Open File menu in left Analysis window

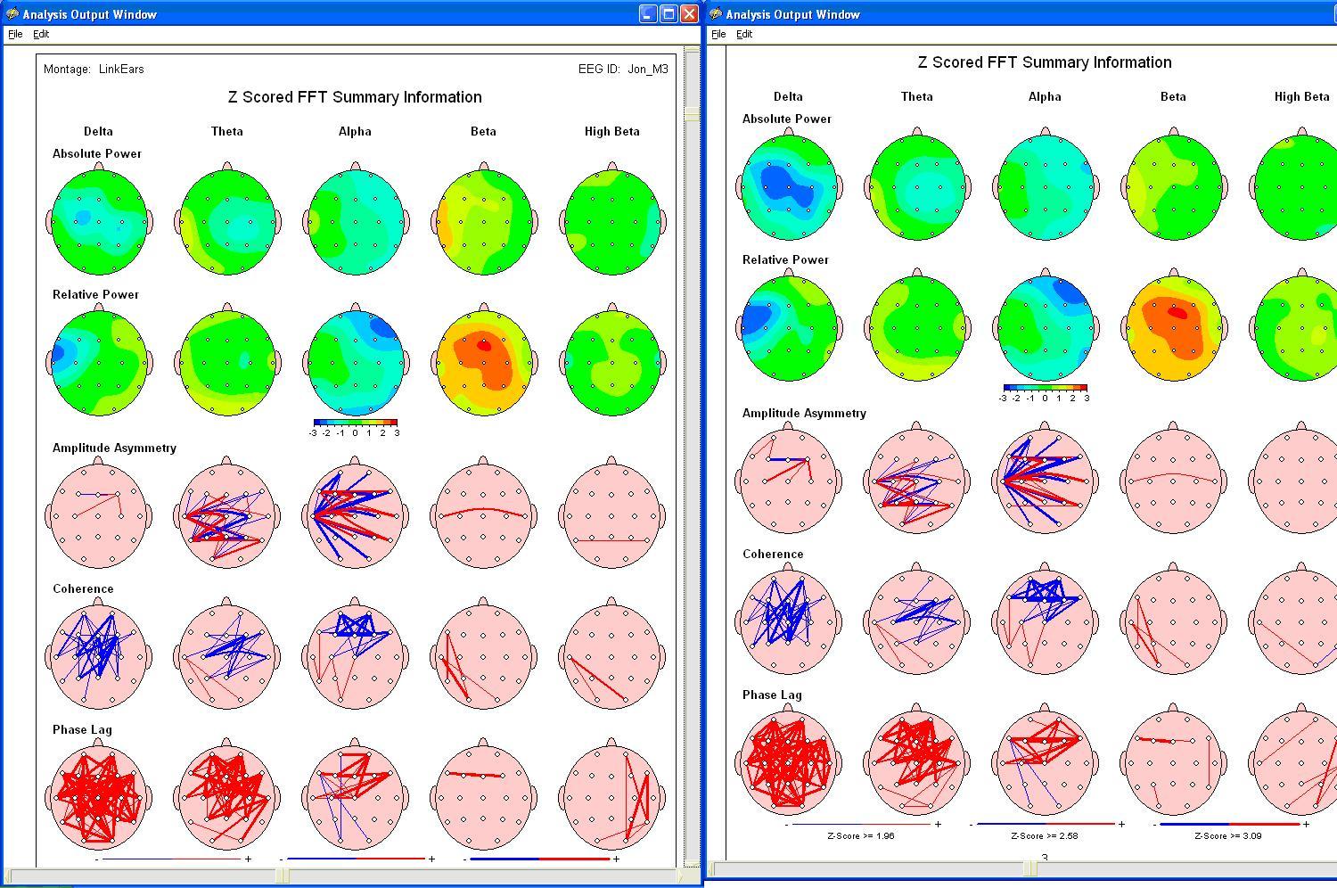coord(15,34)
